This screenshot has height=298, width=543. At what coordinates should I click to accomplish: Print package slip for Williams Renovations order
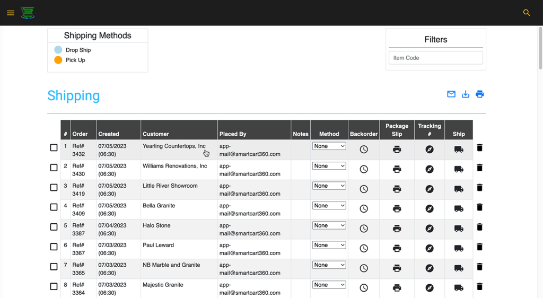397,170
